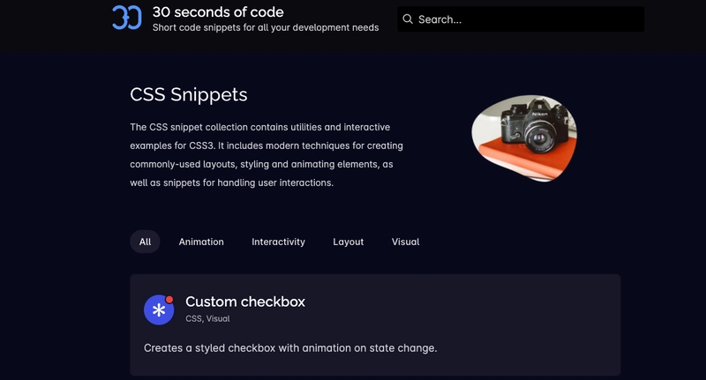Click the site tagline under the title

(x=266, y=27)
